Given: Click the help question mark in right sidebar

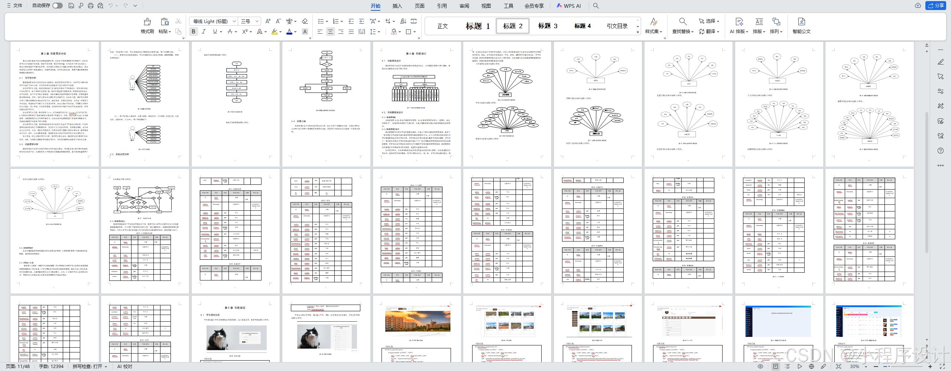Looking at the screenshot, I should 941,151.
